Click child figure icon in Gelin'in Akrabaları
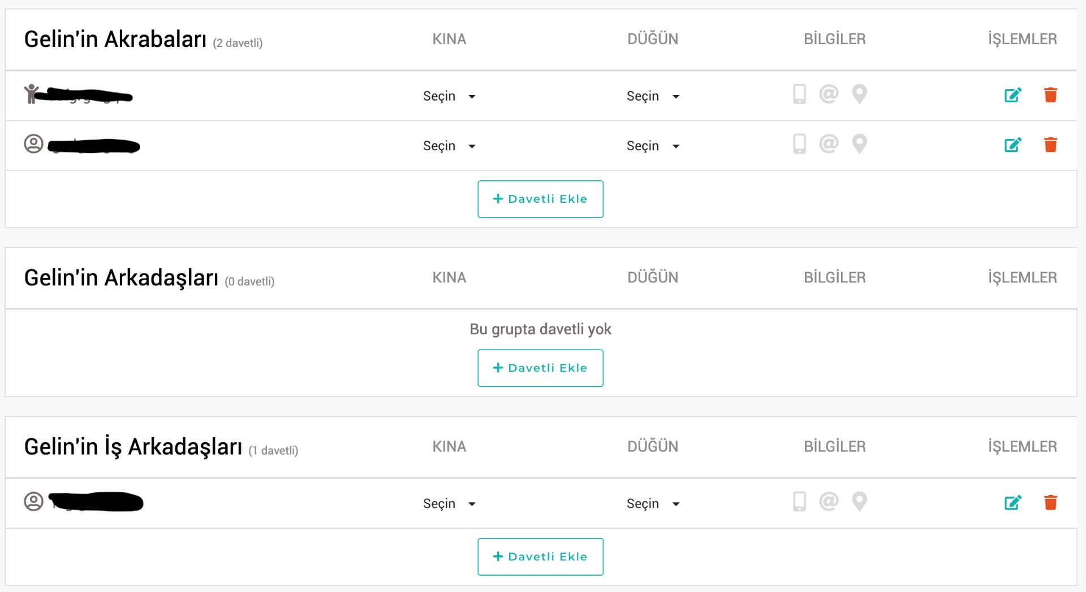 point(31,94)
